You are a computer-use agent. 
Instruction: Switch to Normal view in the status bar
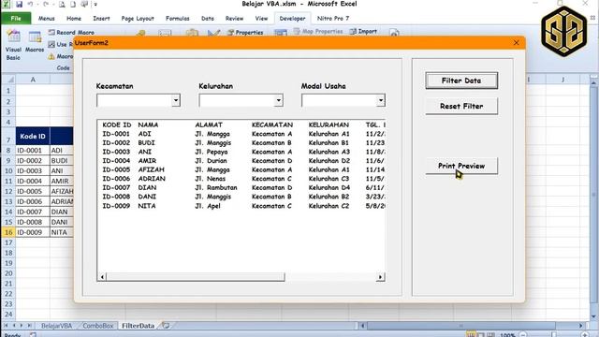click(x=471, y=335)
